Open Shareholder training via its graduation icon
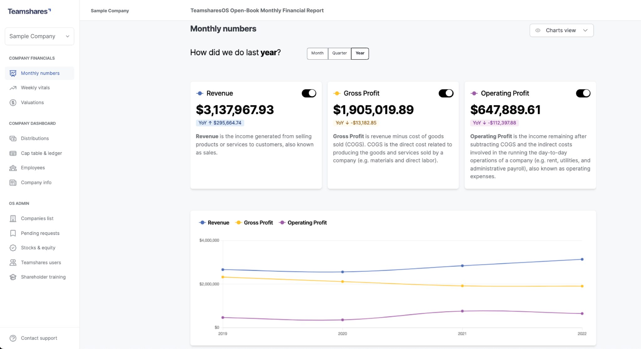 tap(13, 277)
